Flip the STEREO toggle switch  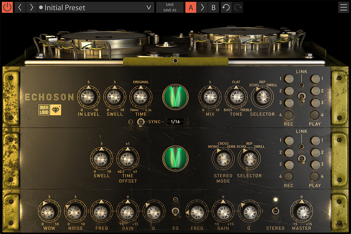(275, 211)
